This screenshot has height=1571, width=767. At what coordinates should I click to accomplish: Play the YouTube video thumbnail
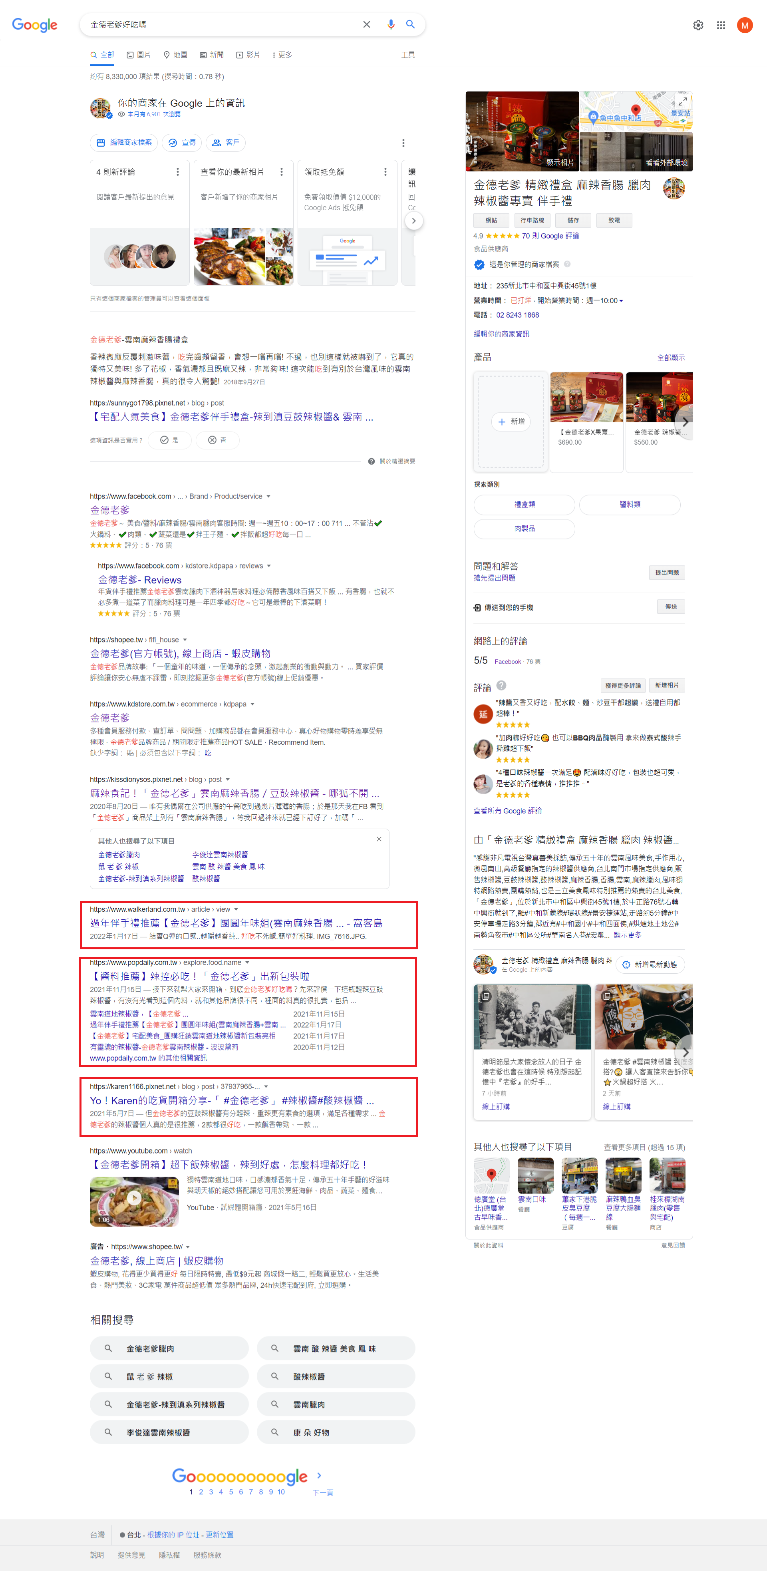[134, 1201]
